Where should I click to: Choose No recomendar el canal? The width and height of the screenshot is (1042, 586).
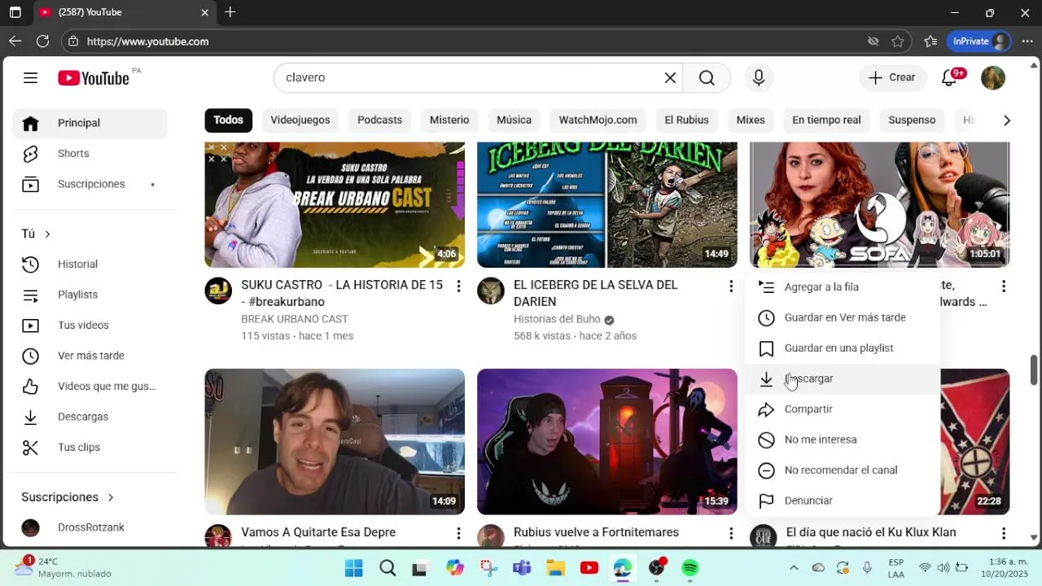(843, 470)
